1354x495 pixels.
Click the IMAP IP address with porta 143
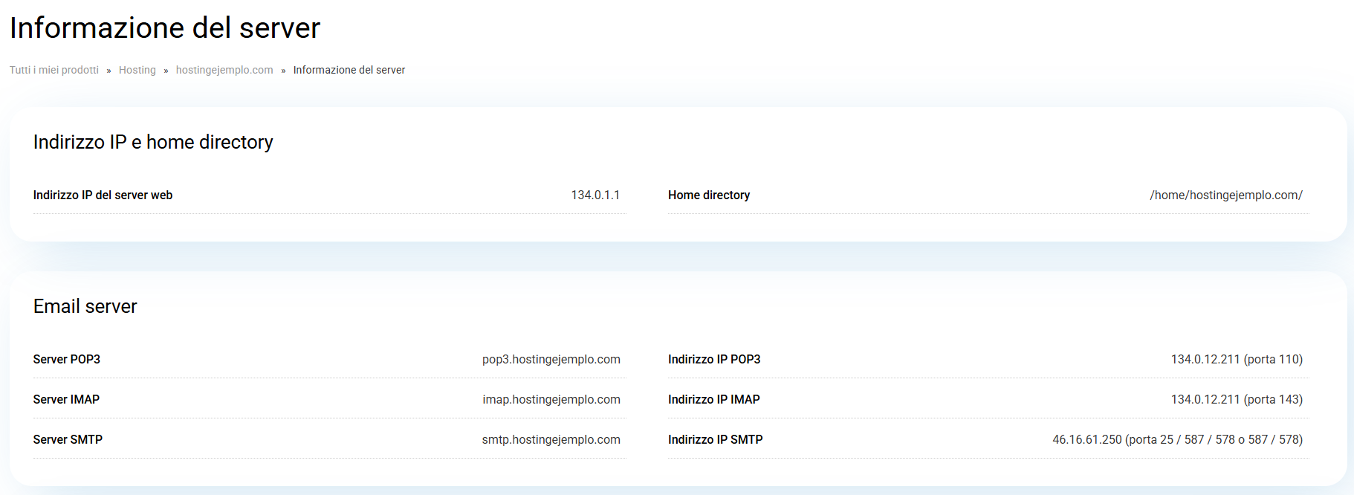click(1237, 399)
